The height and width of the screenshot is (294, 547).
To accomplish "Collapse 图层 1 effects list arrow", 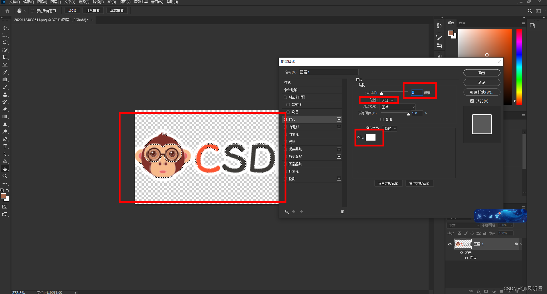I will click(x=520, y=244).
